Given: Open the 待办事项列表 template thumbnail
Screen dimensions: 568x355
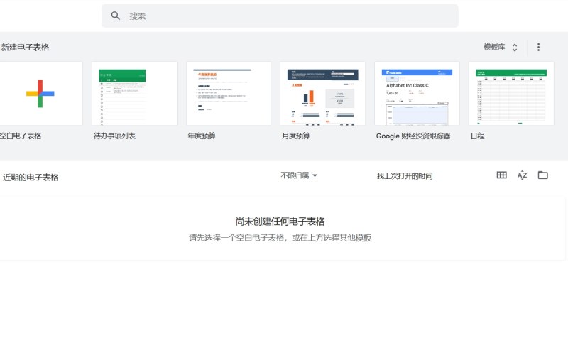Looking at the screenshot, I should click(134, 94).
